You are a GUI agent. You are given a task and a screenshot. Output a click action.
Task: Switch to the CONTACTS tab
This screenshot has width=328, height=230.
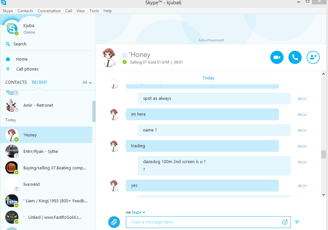point(16,82)
